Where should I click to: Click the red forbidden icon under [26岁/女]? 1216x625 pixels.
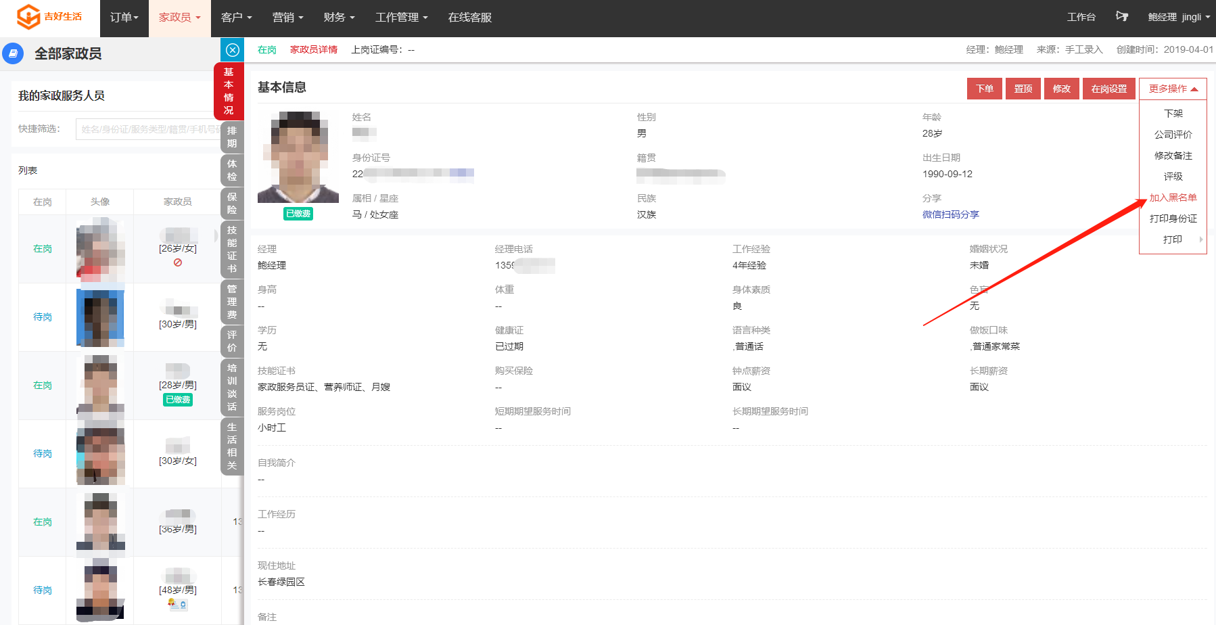click(x=178, y=262)
